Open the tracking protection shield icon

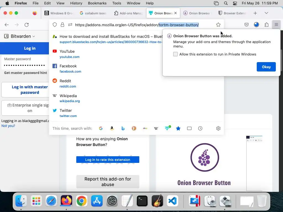55,25
